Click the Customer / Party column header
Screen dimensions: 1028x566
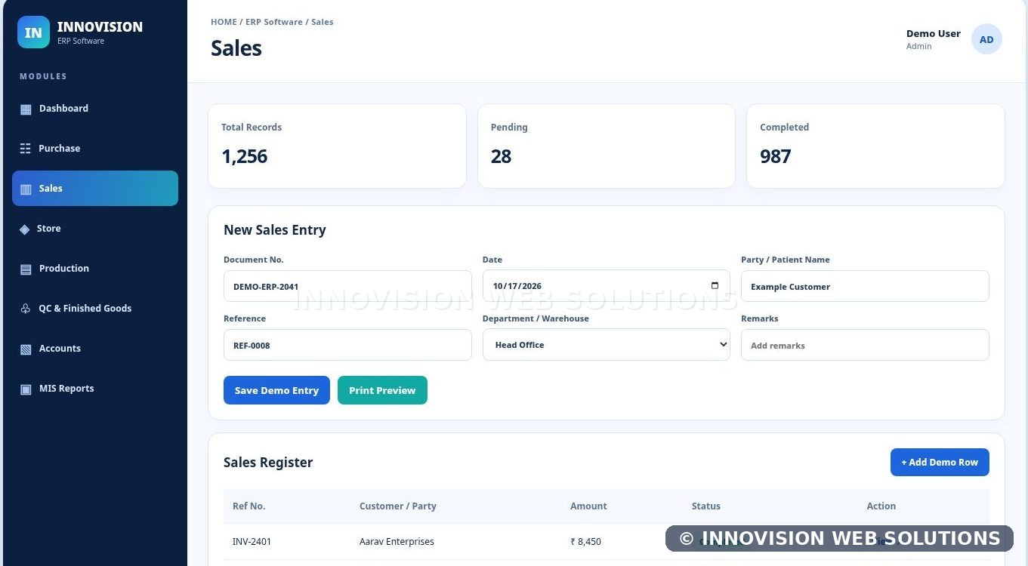[398, 506]
